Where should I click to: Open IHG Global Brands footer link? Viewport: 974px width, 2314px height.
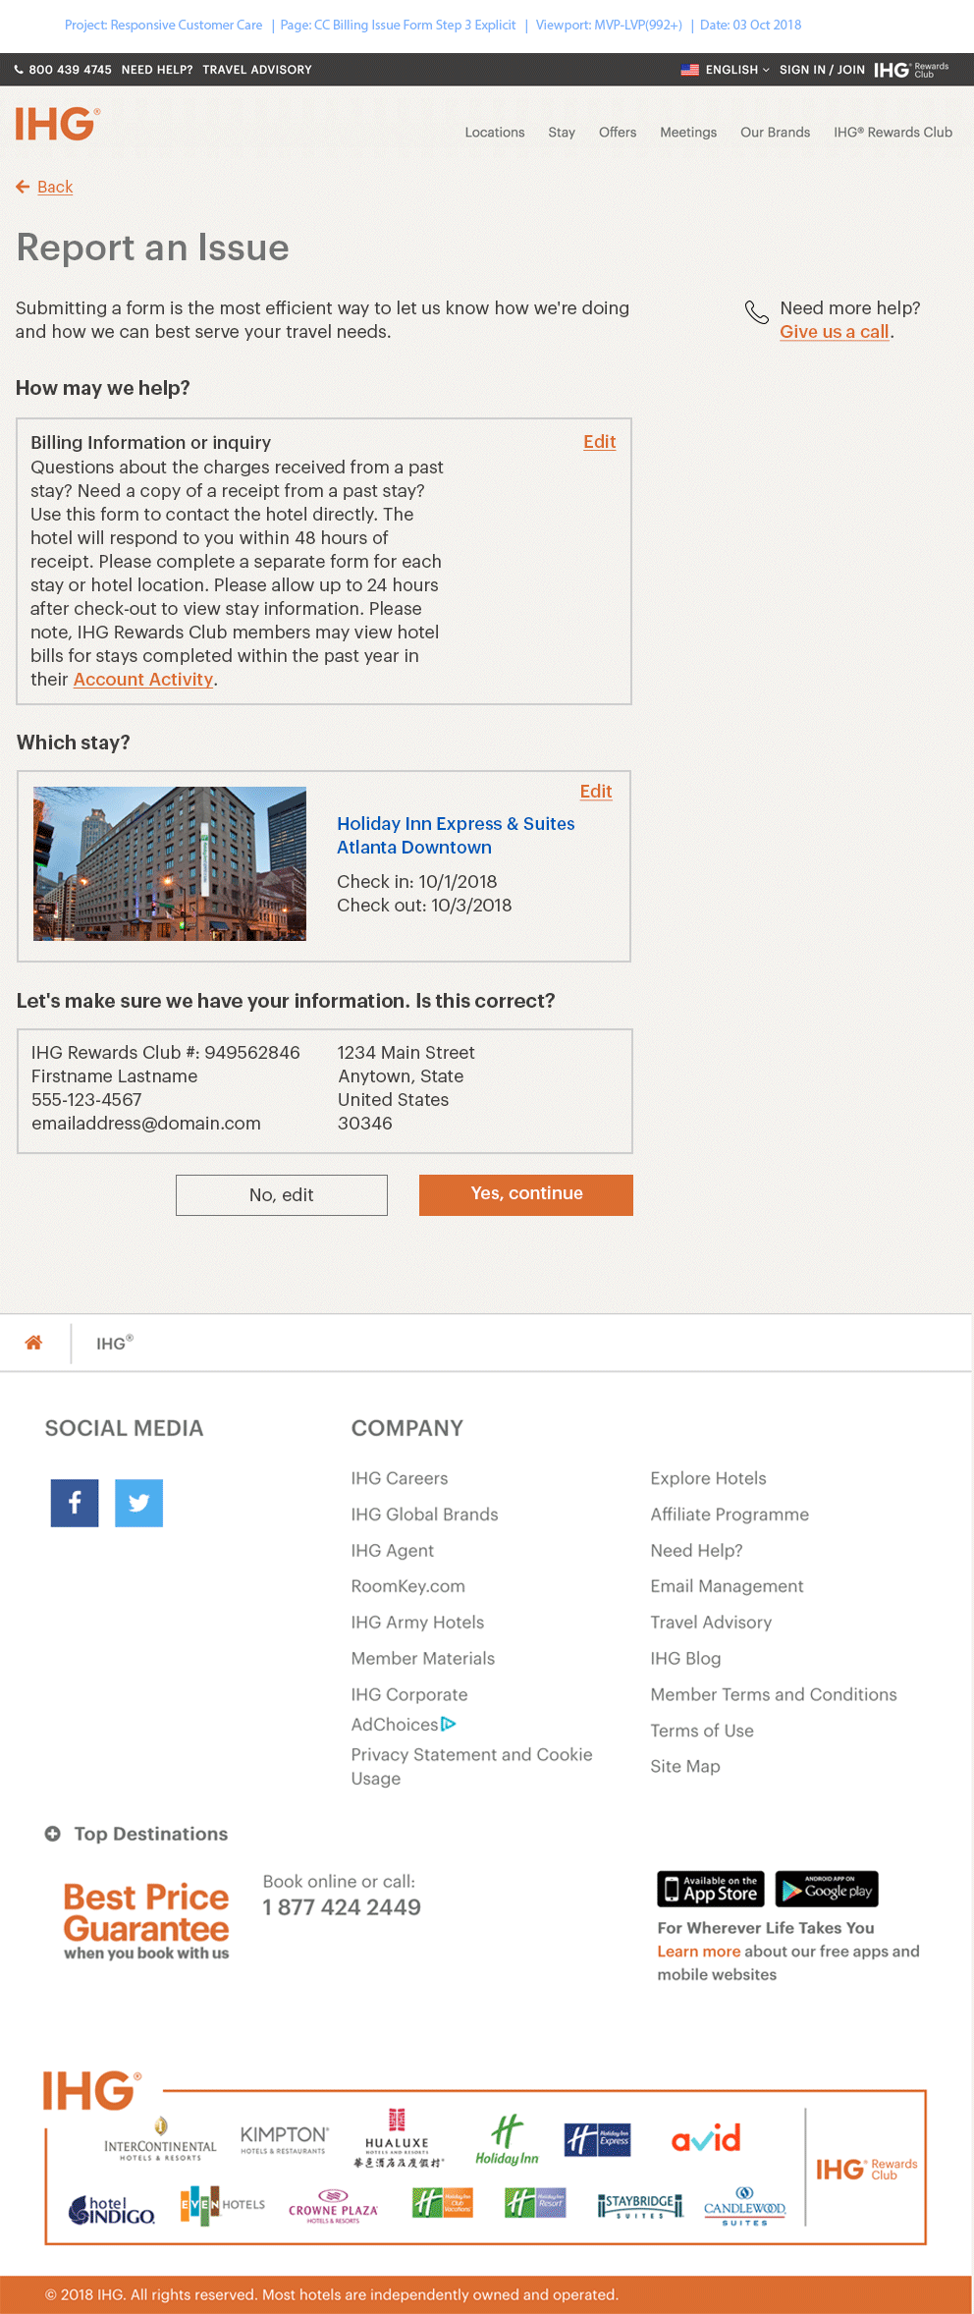pyautogui.click(x=425, y=1515)
